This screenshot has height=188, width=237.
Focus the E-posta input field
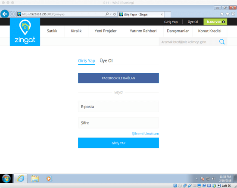pos(118,107)
